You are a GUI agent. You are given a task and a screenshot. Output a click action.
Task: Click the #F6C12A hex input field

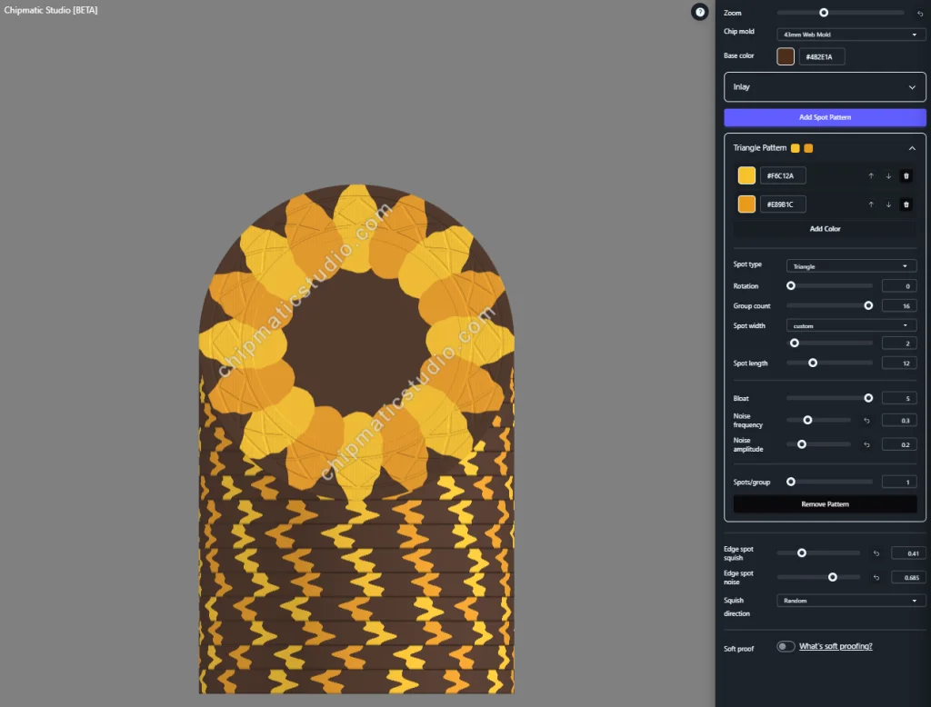pyautogui.click(x=783, y=175)
